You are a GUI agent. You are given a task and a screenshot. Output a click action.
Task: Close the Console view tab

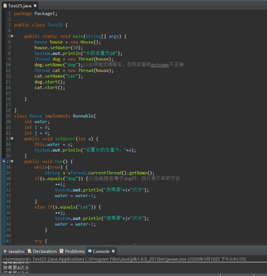click(113, 251)
